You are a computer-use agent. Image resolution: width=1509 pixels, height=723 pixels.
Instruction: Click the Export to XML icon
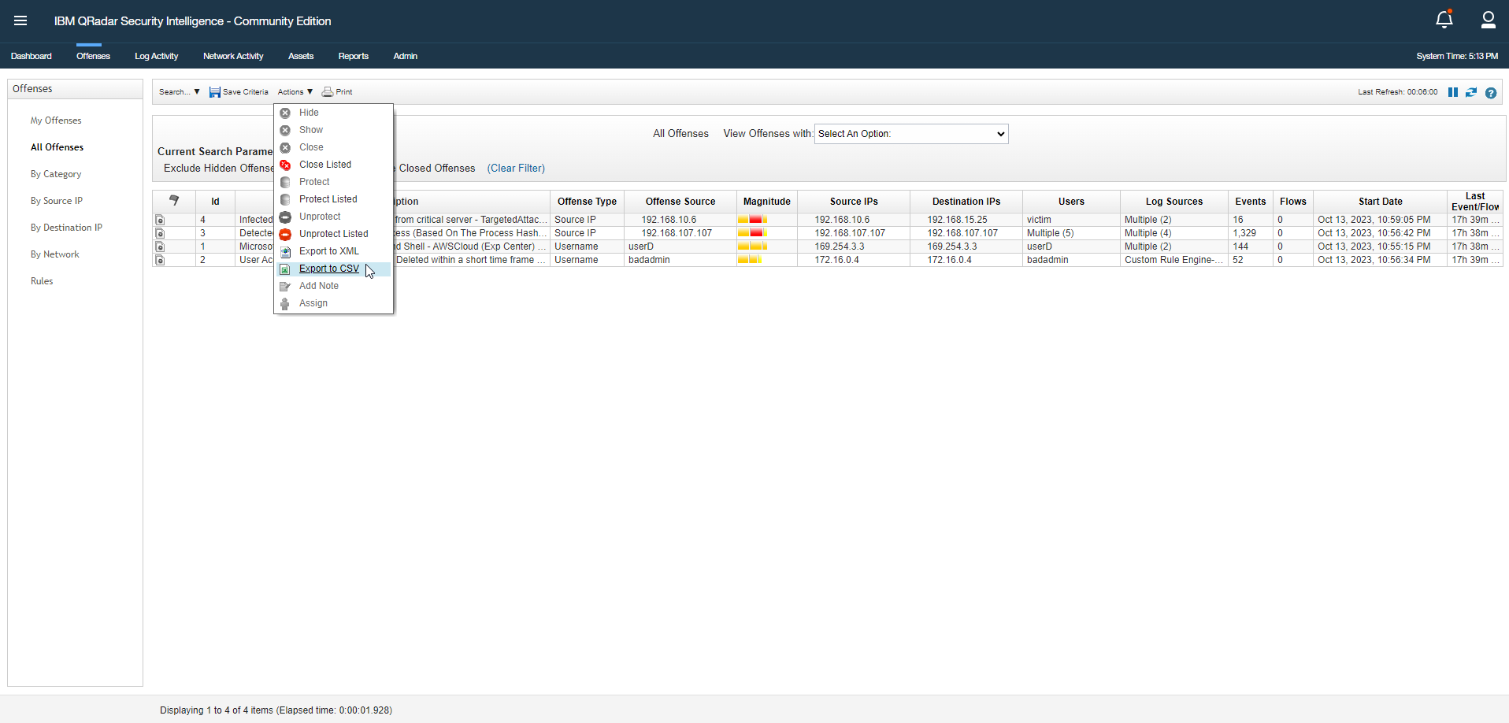[x=285, y=251]
